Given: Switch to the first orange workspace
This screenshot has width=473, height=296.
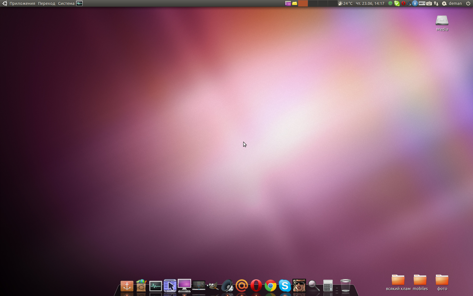Looking at the screenshot, I should [303, 3].
